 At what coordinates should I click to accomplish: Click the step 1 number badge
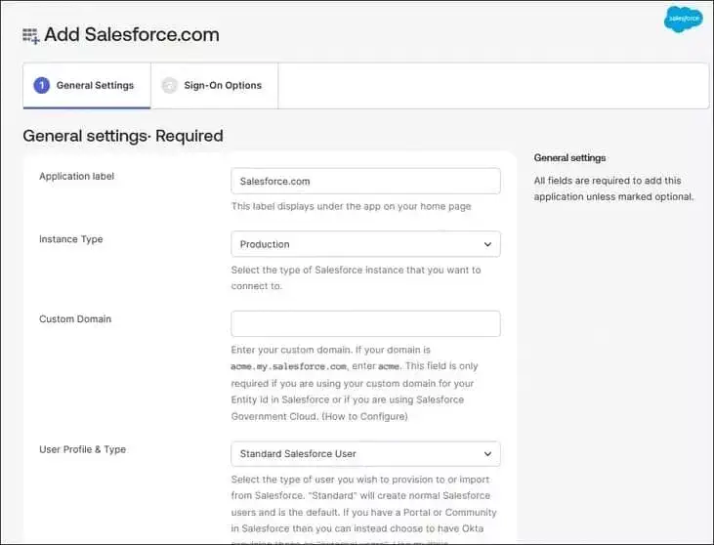pos(41,85)
